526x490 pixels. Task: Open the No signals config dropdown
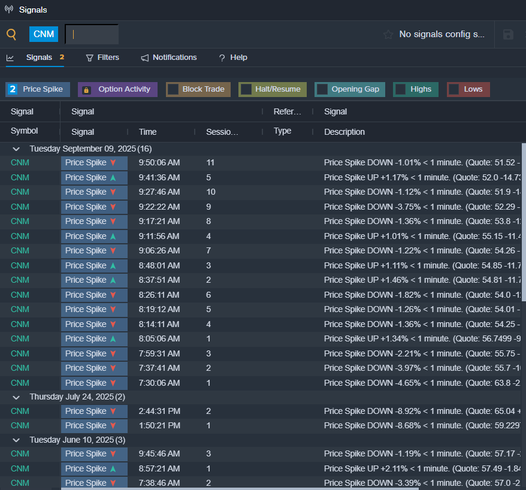point(442,34)
